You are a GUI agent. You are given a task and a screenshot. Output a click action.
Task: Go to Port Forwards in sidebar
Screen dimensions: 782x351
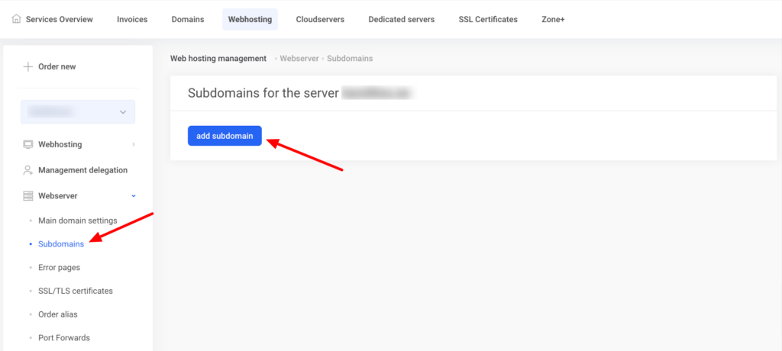[x=64, y=337]
